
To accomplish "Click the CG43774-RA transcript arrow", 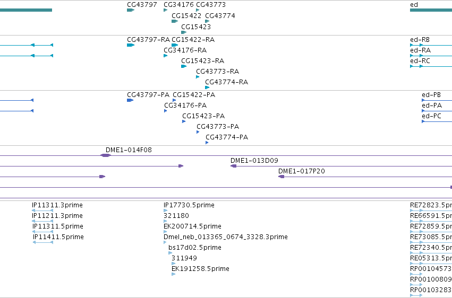I will click(207, 87).
